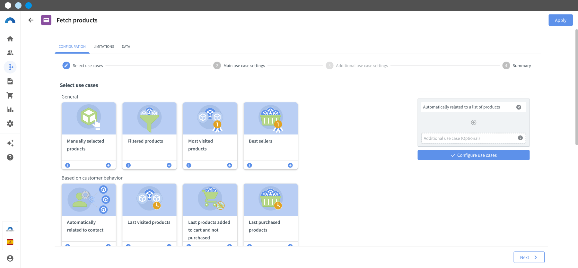Select the Manually selected products card image

click(89, 118)
